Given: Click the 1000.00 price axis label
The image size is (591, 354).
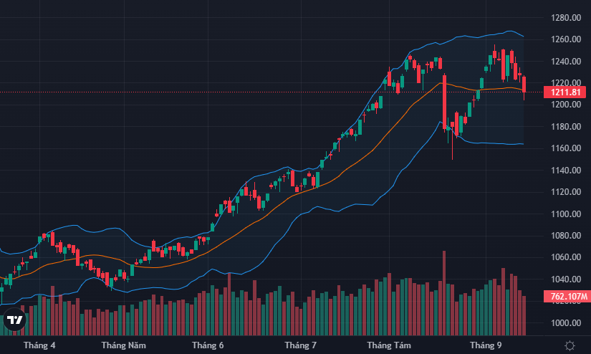Looking at the screenshot, I should coord(565,323).
